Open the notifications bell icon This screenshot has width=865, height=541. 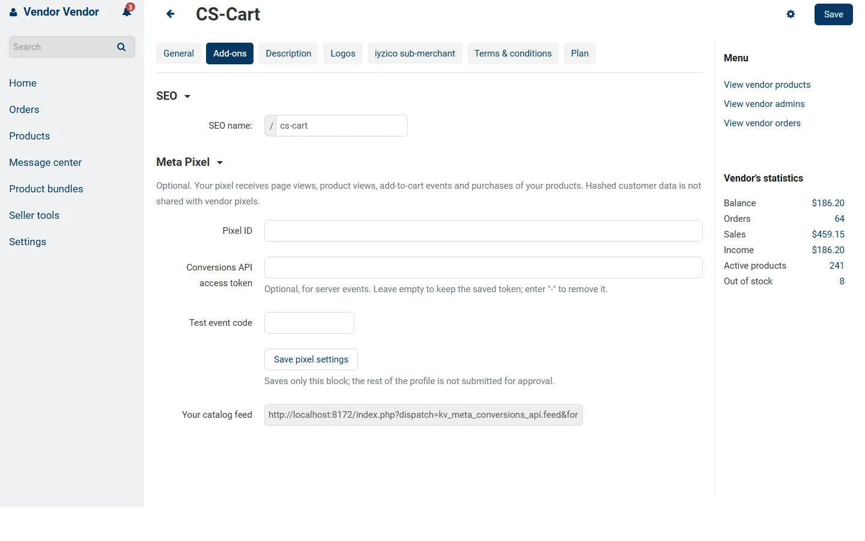[127, 11]
